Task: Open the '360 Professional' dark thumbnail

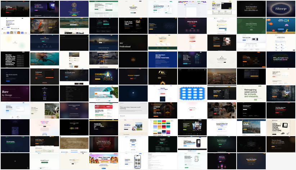Action: tap(133, 43)
